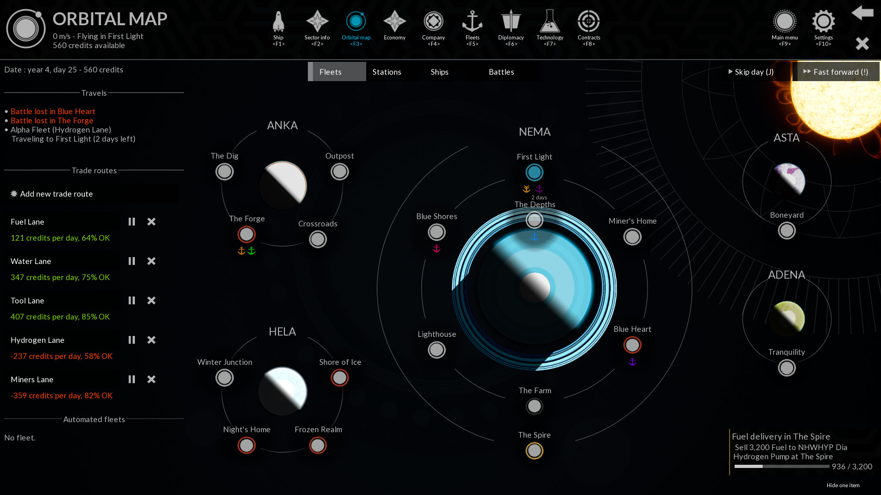Screen dimensions: 881x495
Task: Pause the Hydrogen Lane trade route
Action: coord(132,340)
